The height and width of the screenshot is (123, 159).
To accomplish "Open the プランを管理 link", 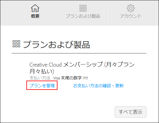I will click(42, 86).
